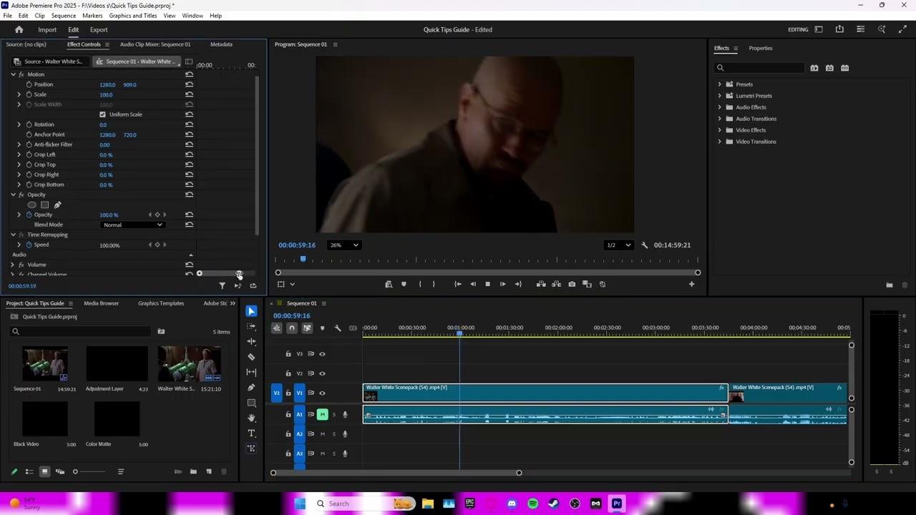Screen dimensions: 916x515
Task: Click Export Frame camera icon
Action: pyautogui.click(x=572, y=284)
